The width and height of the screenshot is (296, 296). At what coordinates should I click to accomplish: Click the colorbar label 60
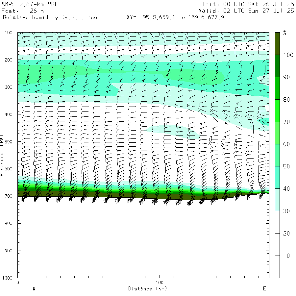pyautogui.click(x=286, y=144)
